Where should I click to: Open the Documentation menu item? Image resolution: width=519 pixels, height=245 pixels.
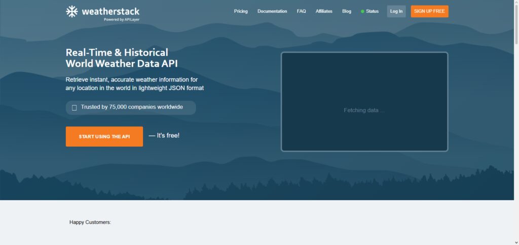272,11
